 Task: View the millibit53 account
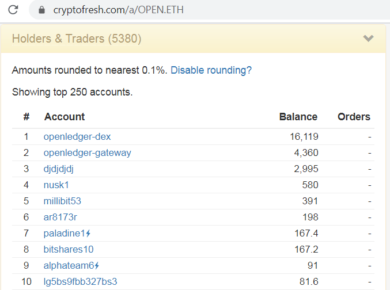point(62,201)
